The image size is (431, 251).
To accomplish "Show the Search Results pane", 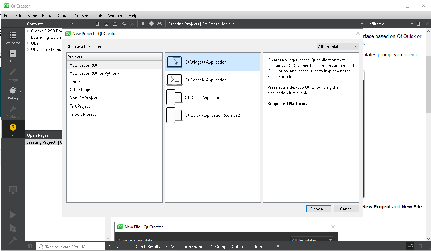I will click(145, 246).
